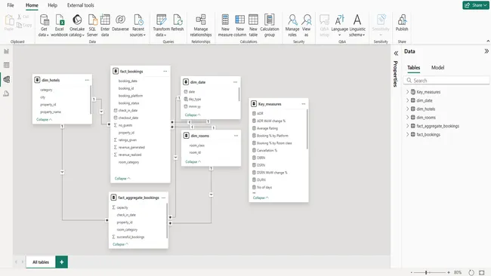Screen dimensions: 491x276
Task: Open the Help ribbon tab
Action: [52, 5]
